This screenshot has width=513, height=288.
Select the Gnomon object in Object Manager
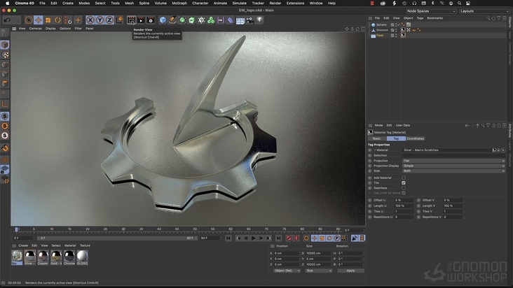[x=382, y=30]
